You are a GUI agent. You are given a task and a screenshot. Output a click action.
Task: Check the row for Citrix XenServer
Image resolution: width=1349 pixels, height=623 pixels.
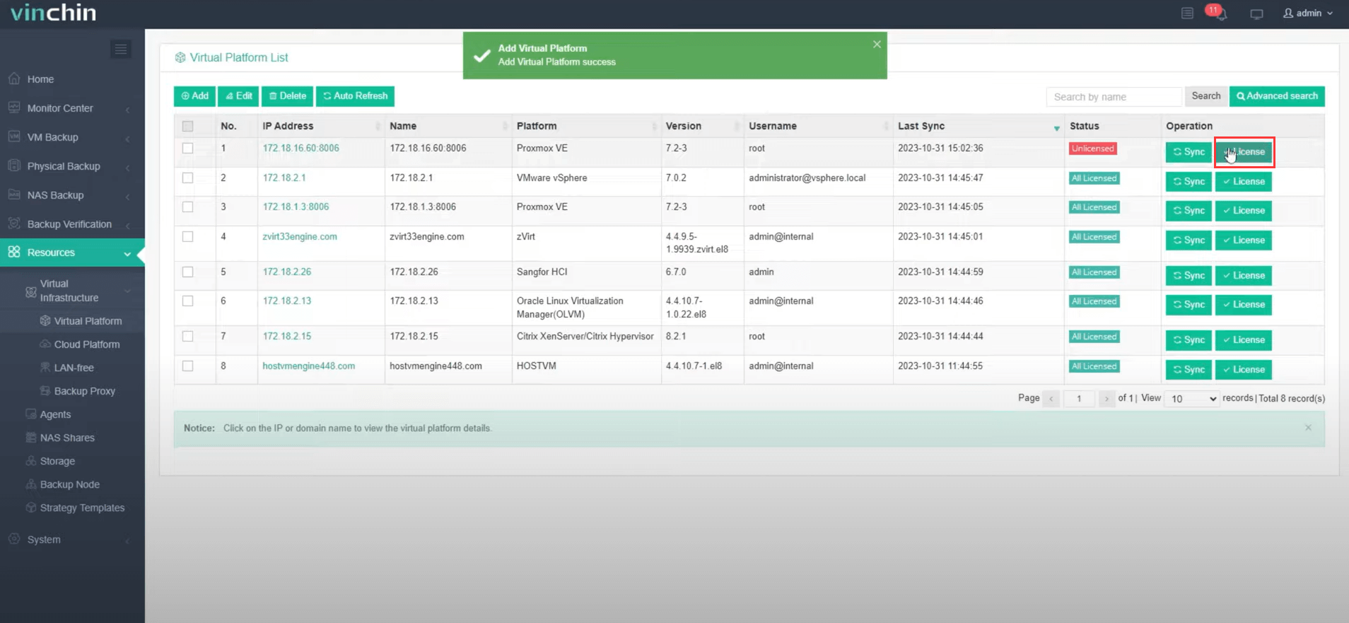[x=187, y=337]
